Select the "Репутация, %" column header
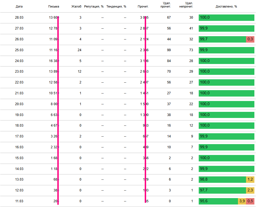 94,6
